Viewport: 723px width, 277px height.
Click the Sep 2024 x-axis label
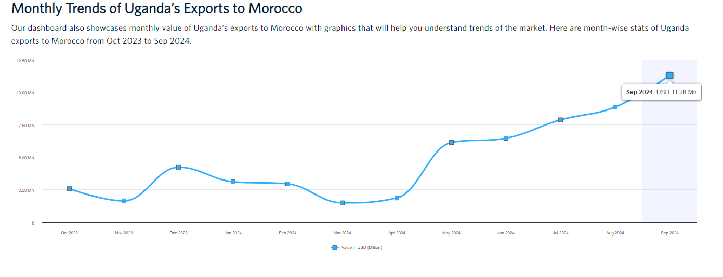pyautogui.click(x=669, y=233)
